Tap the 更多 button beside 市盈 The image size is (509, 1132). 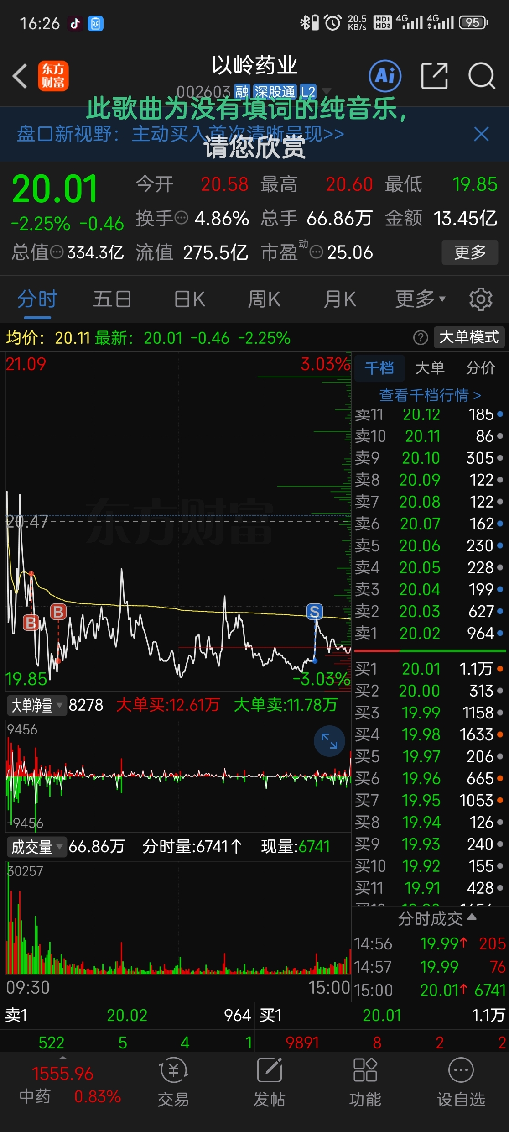470,252
